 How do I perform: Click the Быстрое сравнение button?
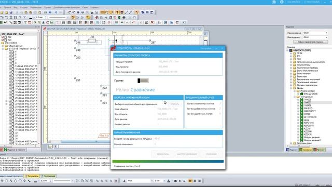pyautogui.click(x=187, y=154)
